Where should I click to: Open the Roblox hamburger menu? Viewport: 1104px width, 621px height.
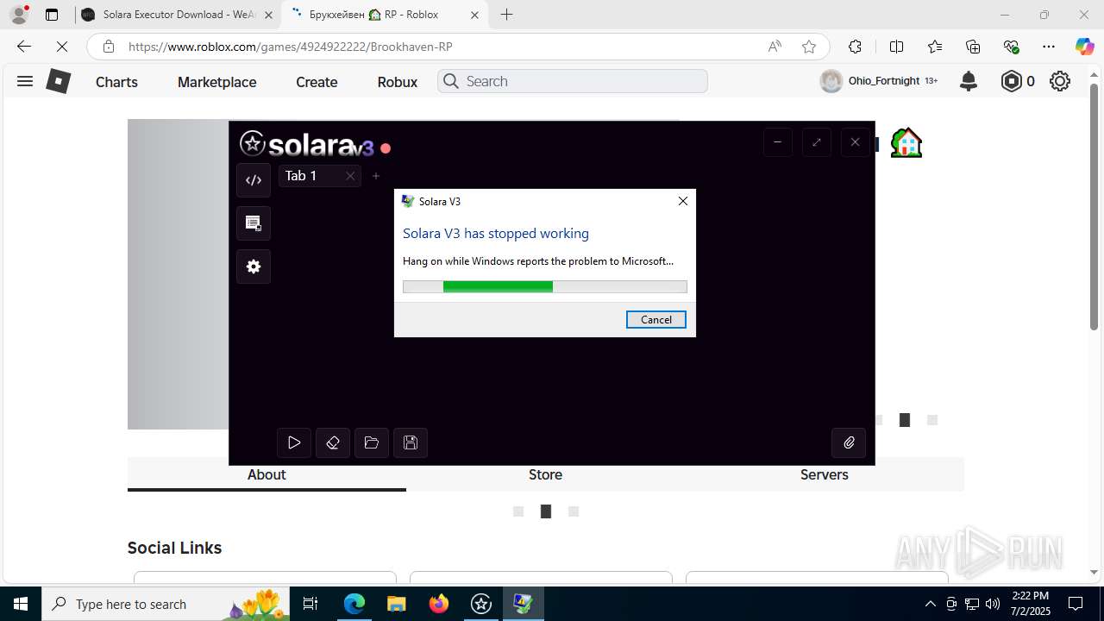(25, 81)
